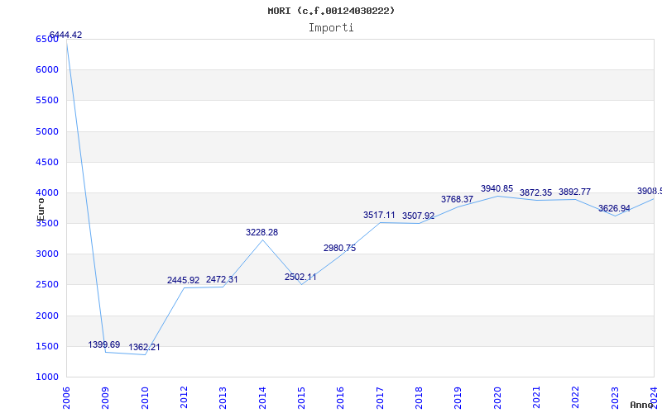Click the x-axis year 2016
Viewport: 662px width, 413px height.
tap(341, 398)
